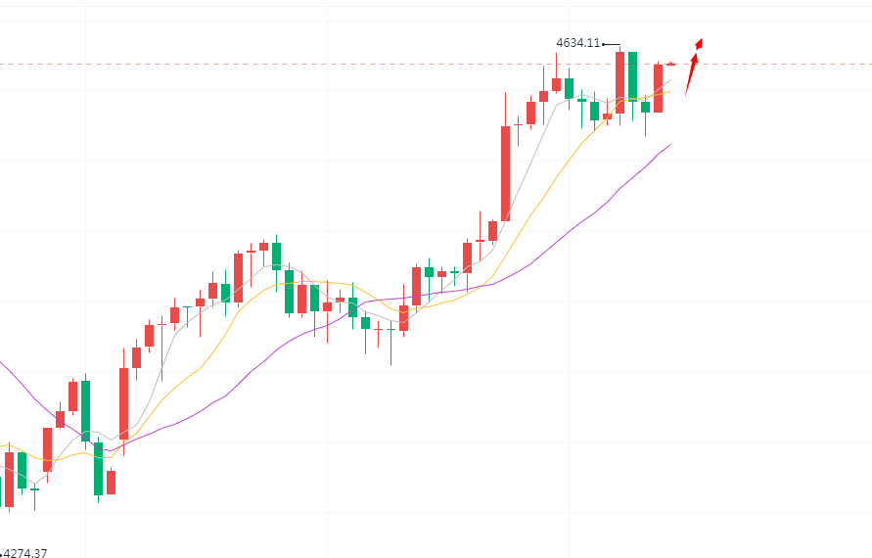Click the horizontal dashed current price line
Screen dimensions: 872x558
coord(294,65)
